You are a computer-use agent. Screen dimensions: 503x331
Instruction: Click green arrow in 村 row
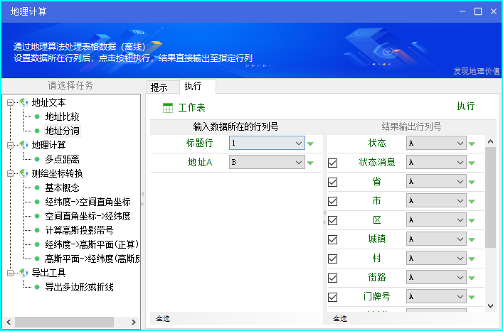[472, 259]
